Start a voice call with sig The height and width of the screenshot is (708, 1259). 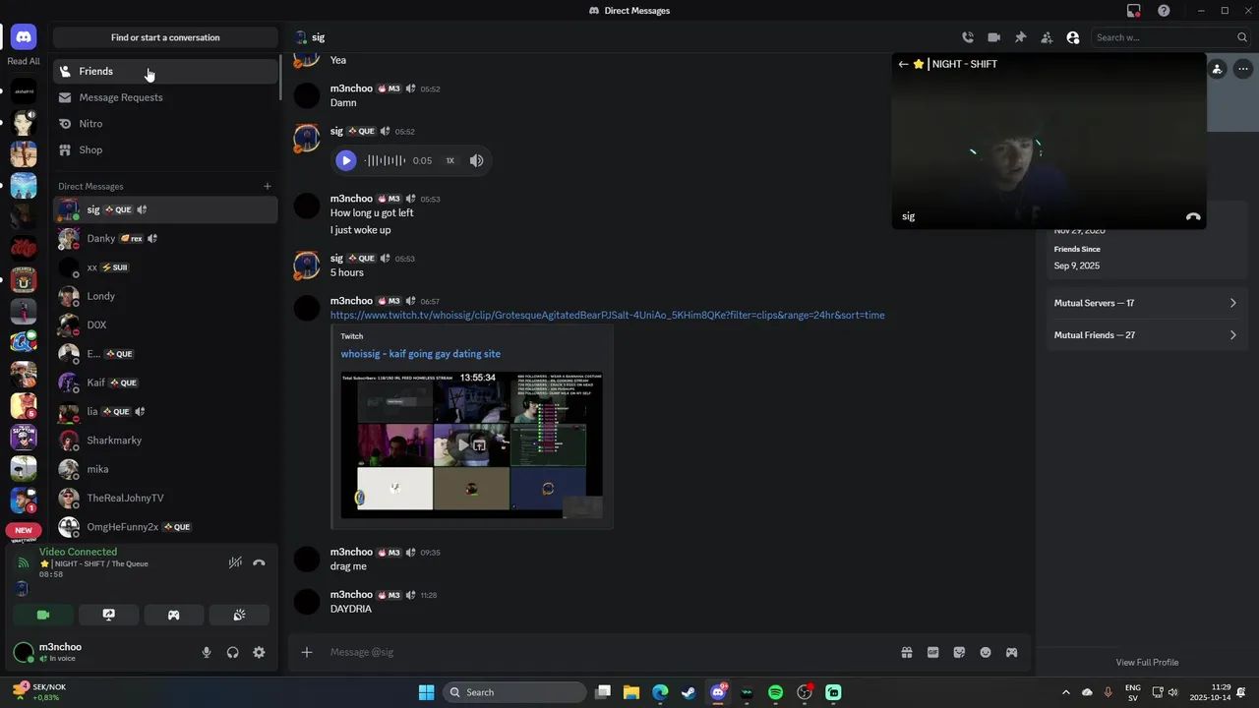(x=968, y=37)
